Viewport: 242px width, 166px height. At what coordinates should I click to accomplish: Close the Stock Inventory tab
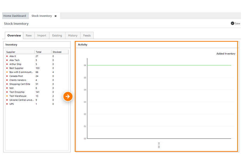tap(56, 16)
